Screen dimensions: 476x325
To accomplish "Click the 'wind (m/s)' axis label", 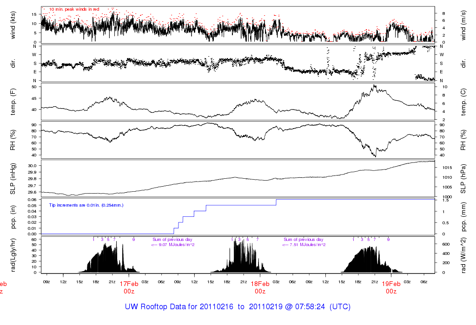I will (463, 25).
